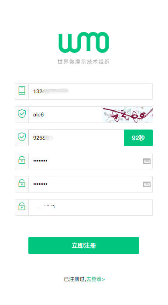This screenshot has height=305, width=168.
Task: Click the shield icon beside SMS code field
Action: pos(22,137)
